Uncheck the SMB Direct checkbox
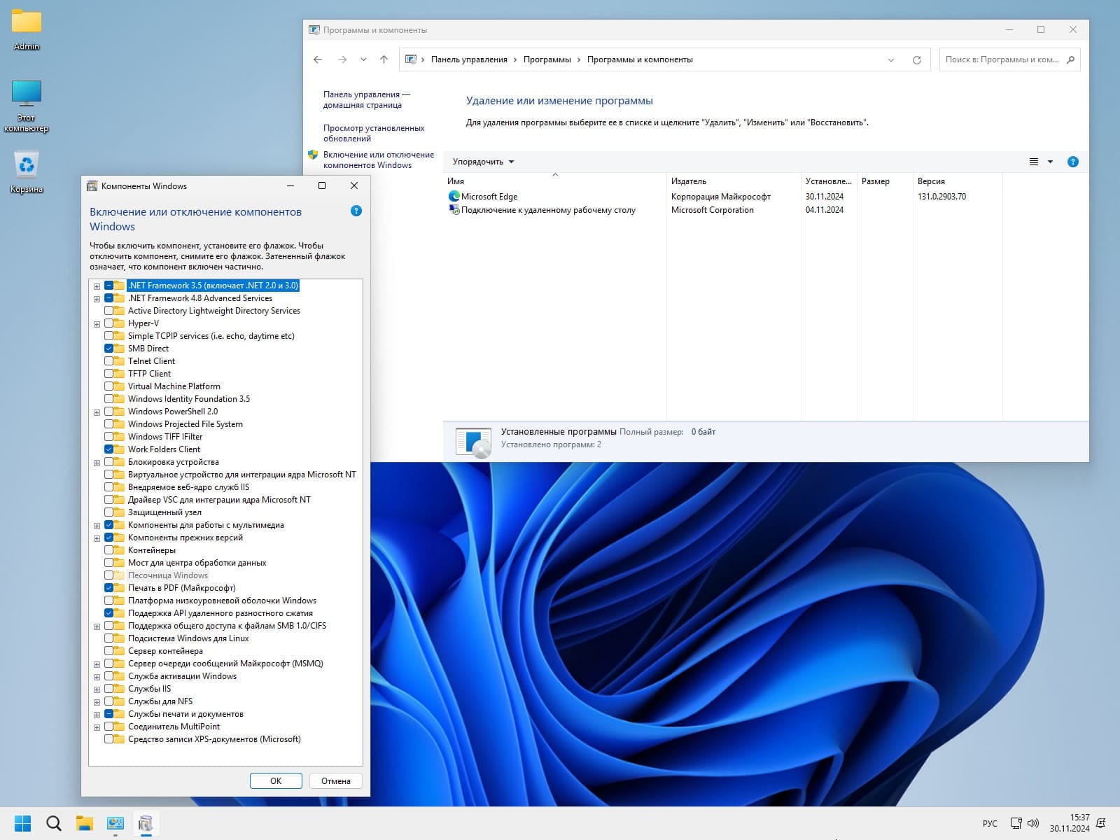 click(109, 349)
